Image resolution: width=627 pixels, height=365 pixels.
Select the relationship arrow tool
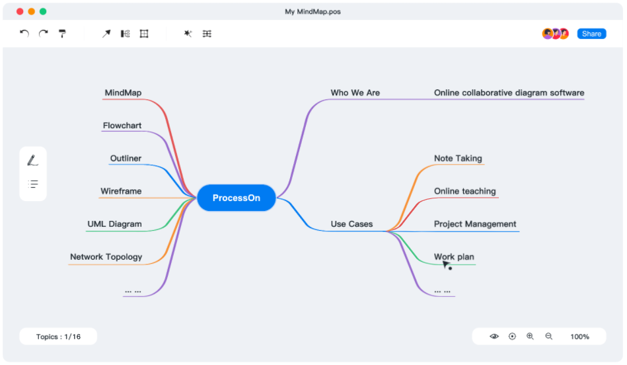[x=106, y=34]
